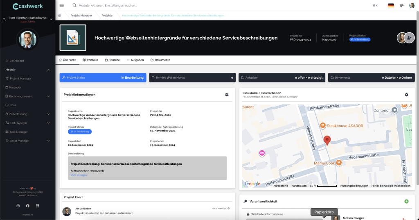Open Projekt Manager in the sidebar
Image resolution: width=419 pixels, height=220 pixels.
[20, 78]
